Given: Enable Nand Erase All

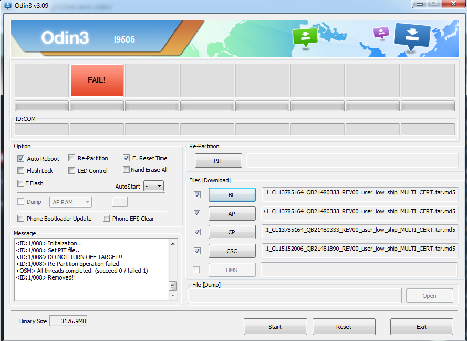Looking at the screenshot, I should 126,170.
